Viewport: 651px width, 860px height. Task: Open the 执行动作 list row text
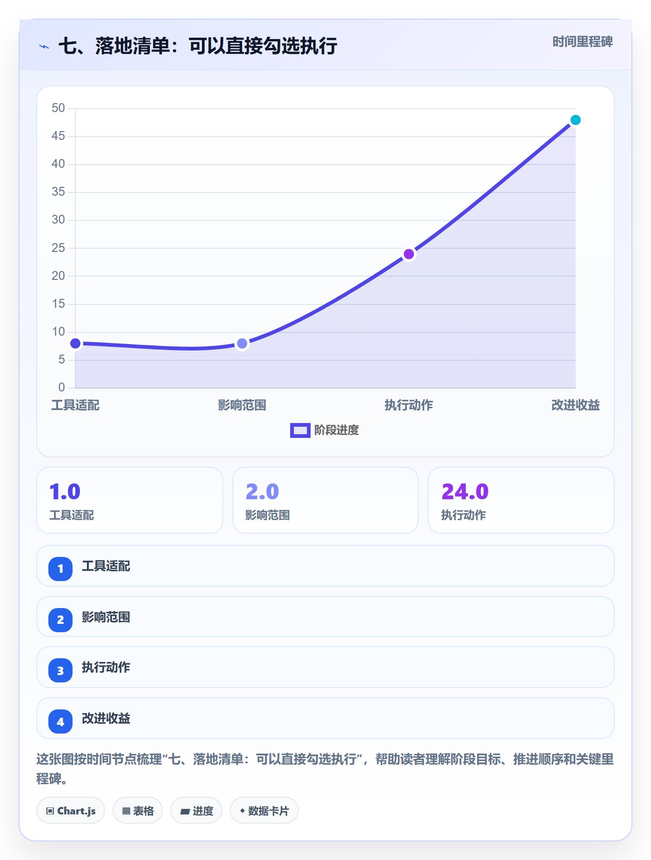point(106,668)
